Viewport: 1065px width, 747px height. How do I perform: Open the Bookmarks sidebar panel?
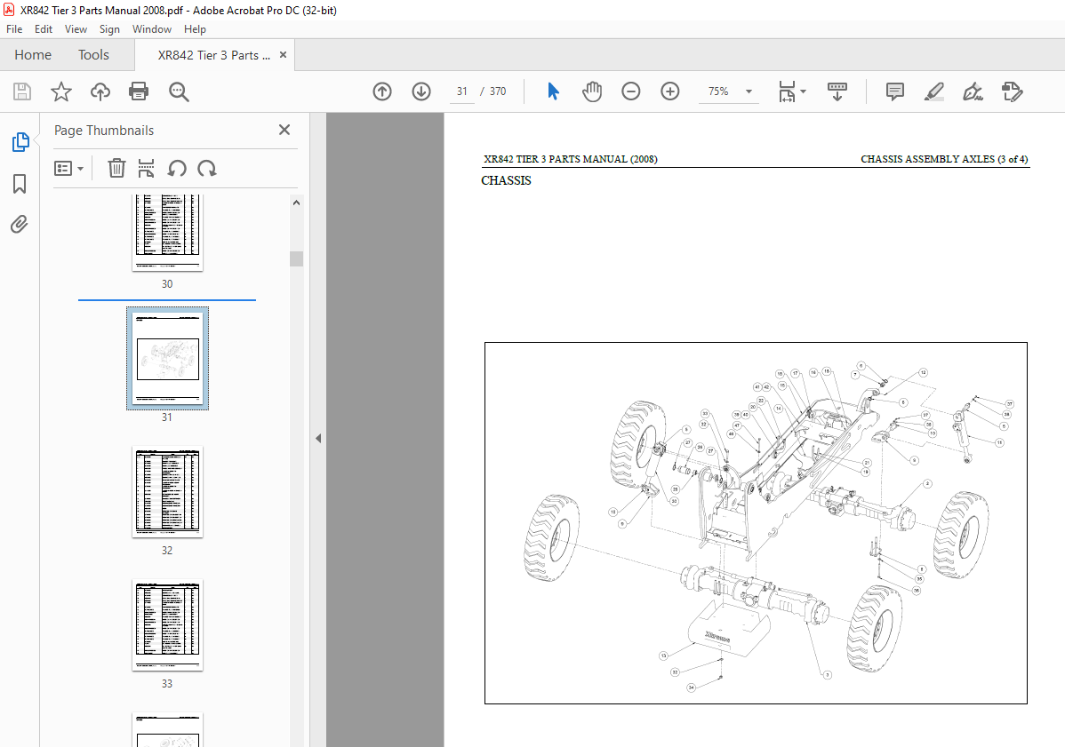(20, 183)
